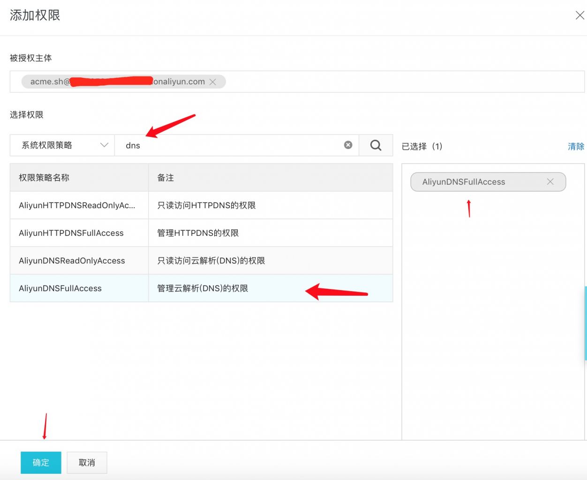Remove the acme.sh authorized subject tag
The width and height of the screenshot is (587, 480).
pyautogui.click(x=213, y=82)
